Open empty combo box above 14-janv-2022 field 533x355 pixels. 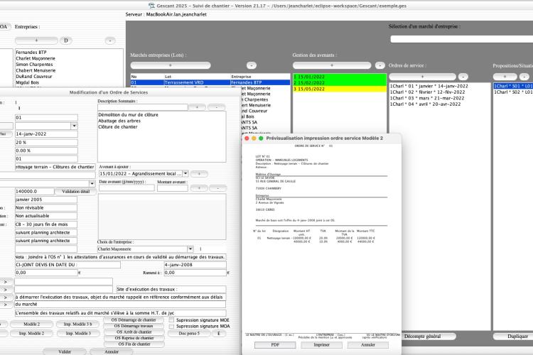74,126
